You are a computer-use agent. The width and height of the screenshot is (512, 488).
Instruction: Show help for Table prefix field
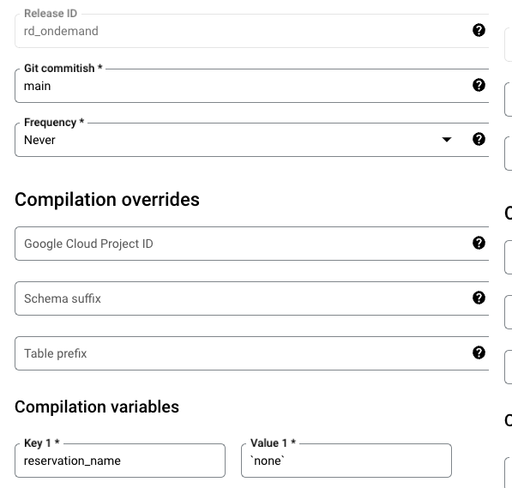(479, 352)
